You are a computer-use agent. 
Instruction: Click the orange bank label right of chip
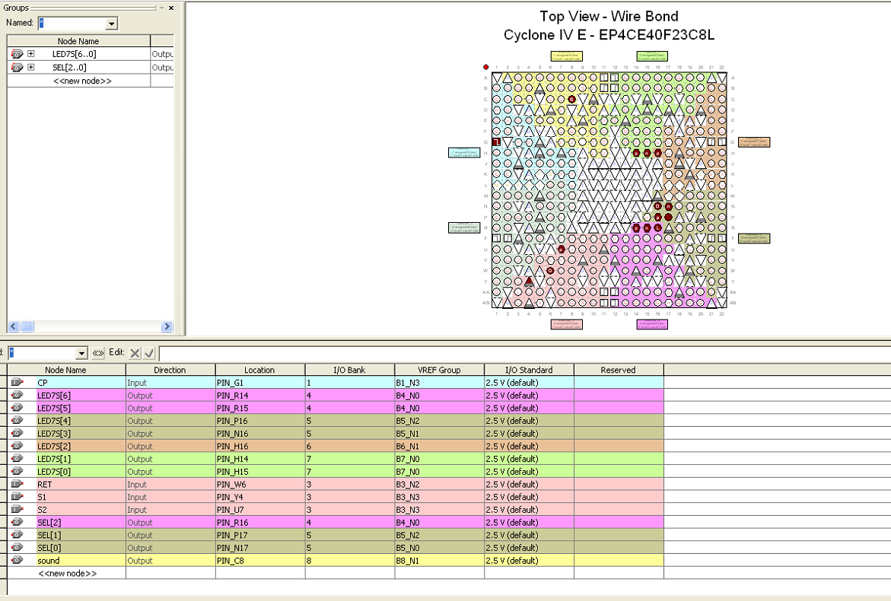pos(754,142)
